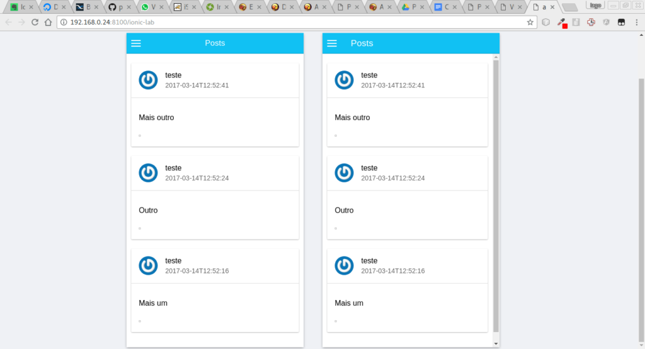
Task: Bookmark this page with the star icon
Action: click(x=530, y=22)
